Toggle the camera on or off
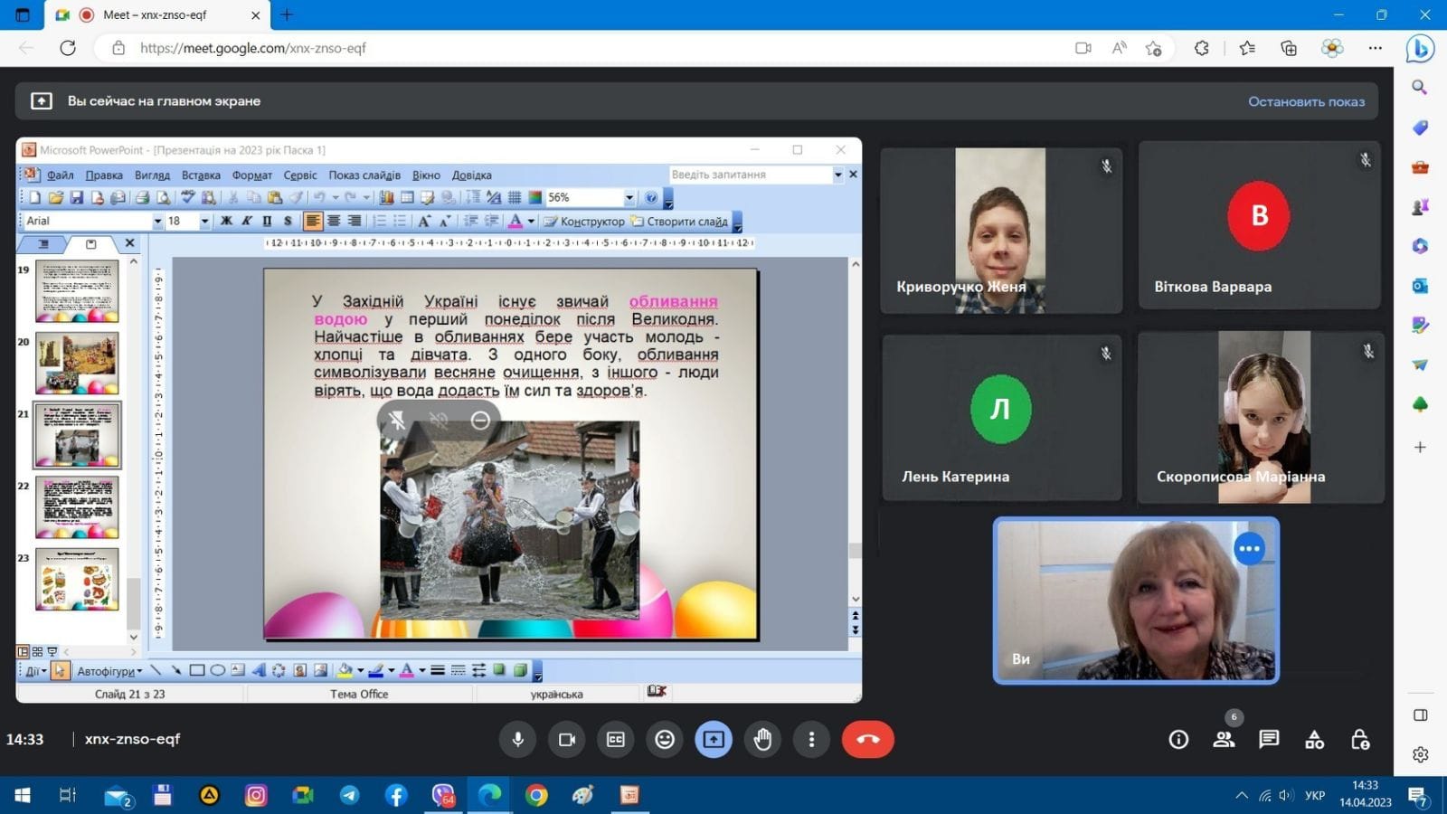The height and width of the screenshot is (814, 1447). pos(567,740)
